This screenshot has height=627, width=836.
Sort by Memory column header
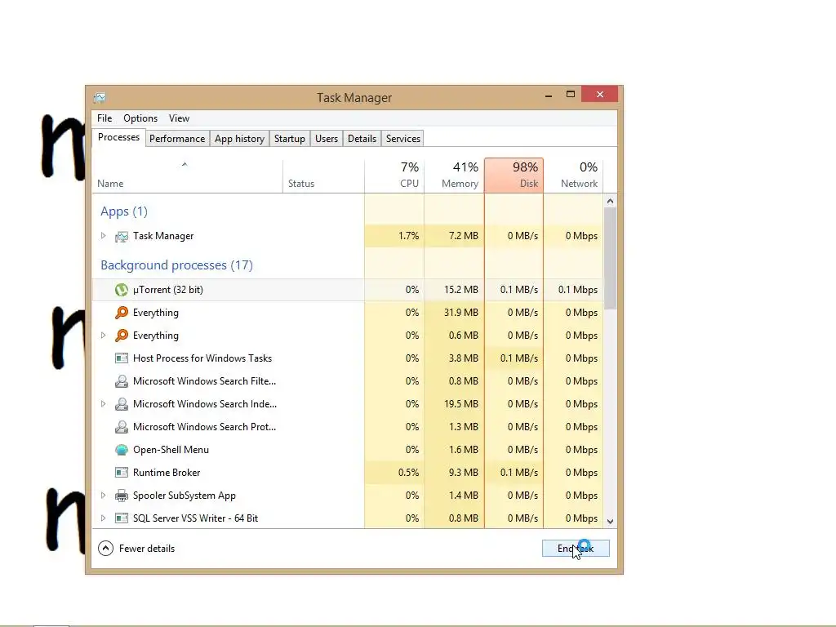[x=454, y=176]
